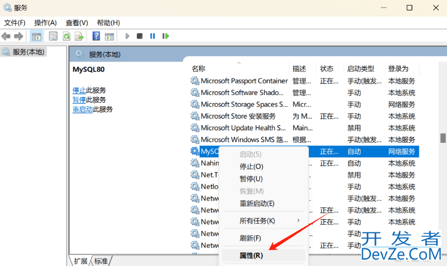The width and height of the screenshot is (447, 266).
Task: Open the 文件(F) menu
Action: click(14, 23)
